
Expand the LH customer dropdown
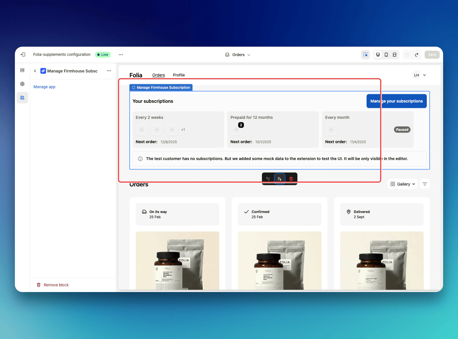(x=419, y=75)
